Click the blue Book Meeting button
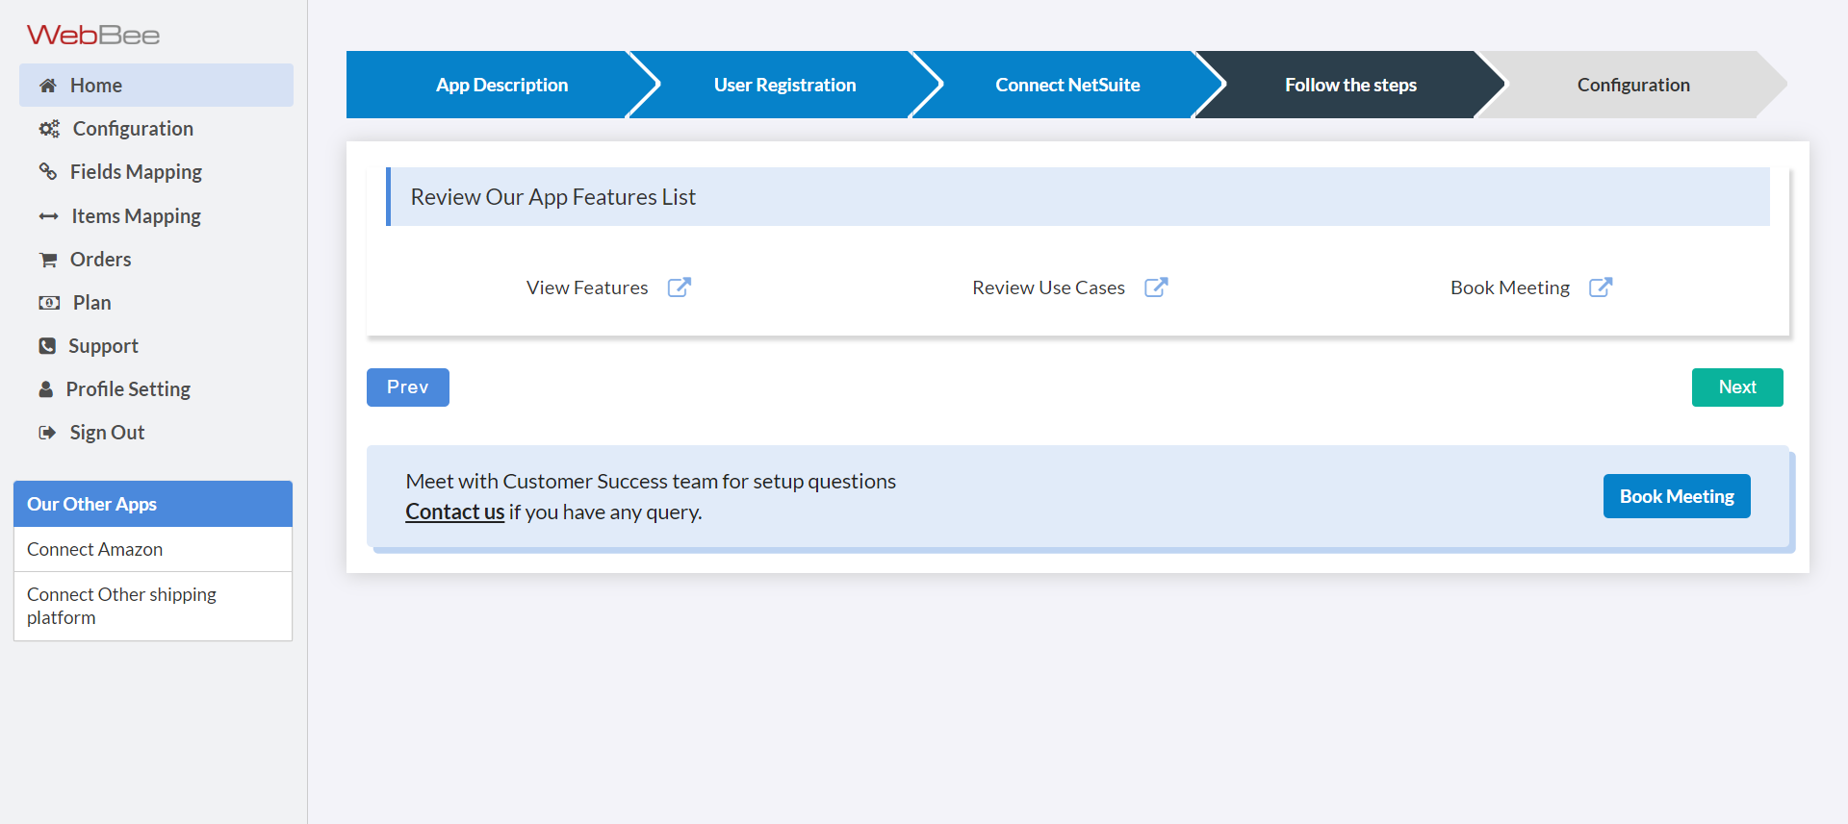 (1676, 496)
